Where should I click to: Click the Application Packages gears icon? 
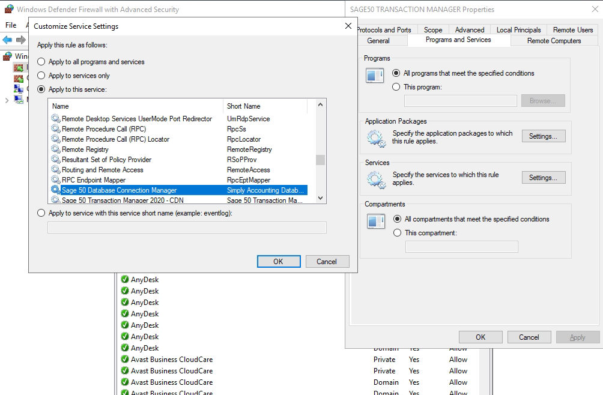[376, 138]
